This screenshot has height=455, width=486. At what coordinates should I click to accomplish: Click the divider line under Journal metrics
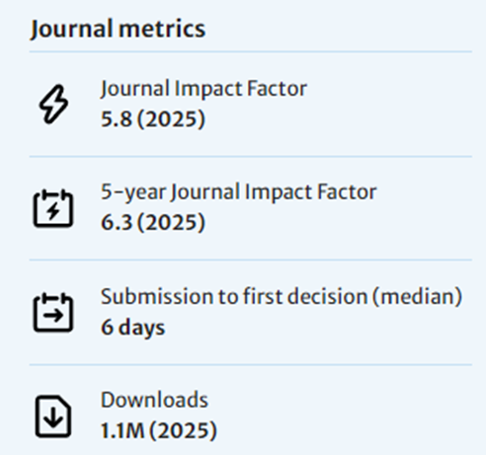(x=251, y=51)
